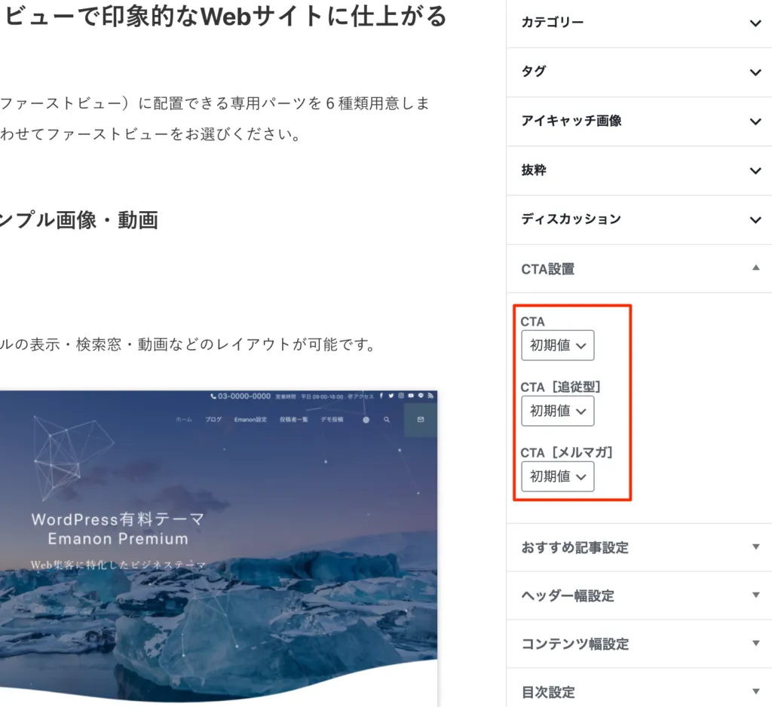Screen dimensions: 772x707
Task: Click the mail icon in the preview image
Action: coord(421,420)
